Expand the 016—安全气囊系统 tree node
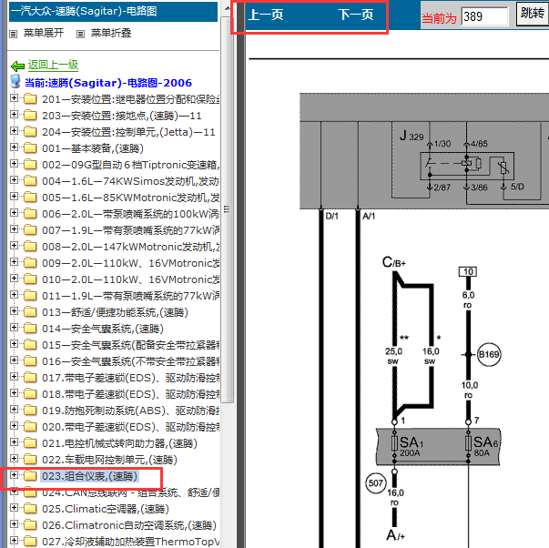 click(14, 360)
